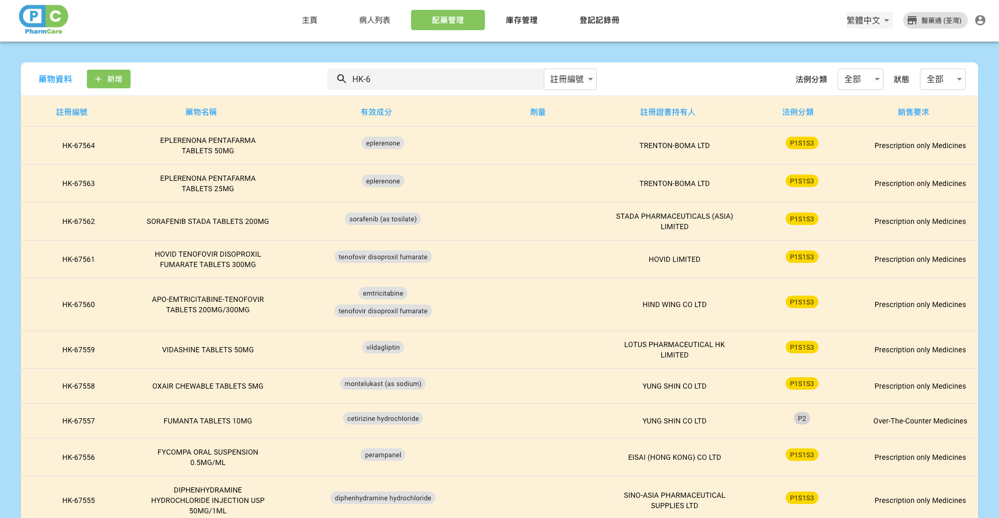Select registration number HK-67560
This screenshot has width=999, height=518.
79,304
